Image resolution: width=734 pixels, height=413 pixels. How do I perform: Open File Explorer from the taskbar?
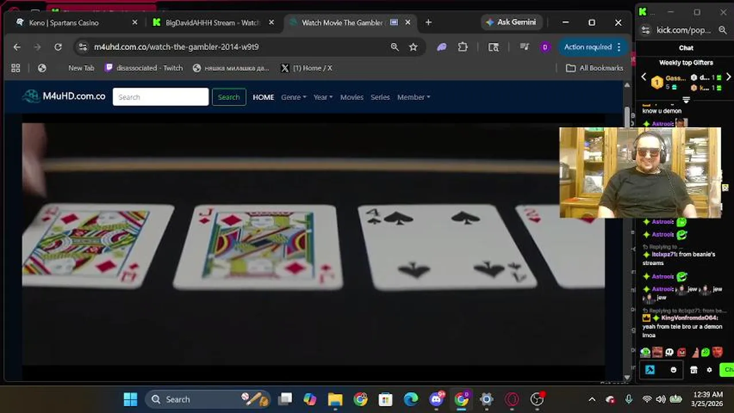(335, 399)
